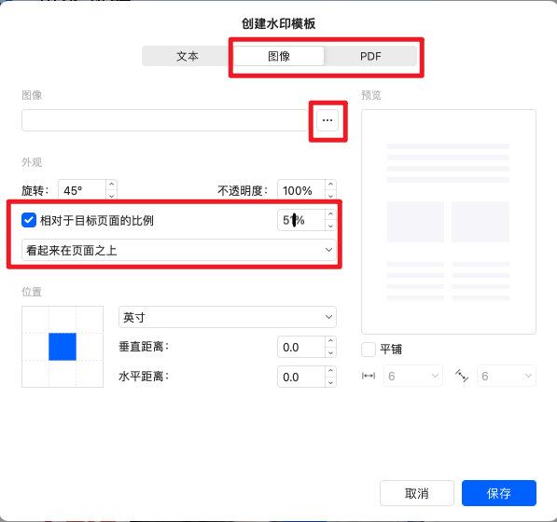The image size is (557, 522).
Task: Increase scale percentage with up arrow
Action: (x=330, y=214)
